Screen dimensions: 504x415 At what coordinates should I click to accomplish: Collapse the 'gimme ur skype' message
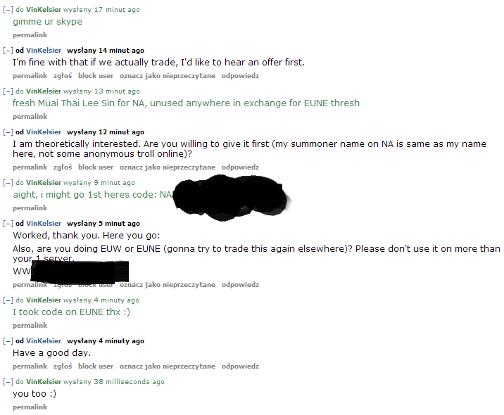8,10
